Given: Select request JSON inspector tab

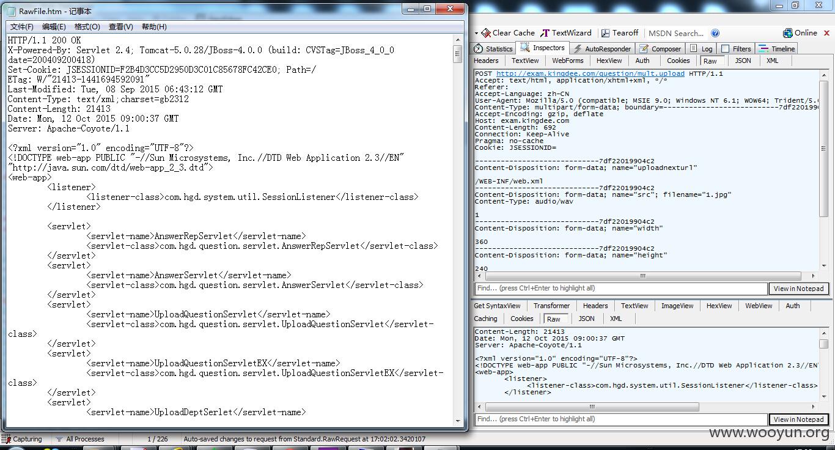Looking at the screenshot, I should point(743,61).
